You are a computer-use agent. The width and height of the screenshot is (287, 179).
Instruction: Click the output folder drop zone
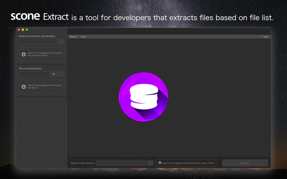coord(186,163)
